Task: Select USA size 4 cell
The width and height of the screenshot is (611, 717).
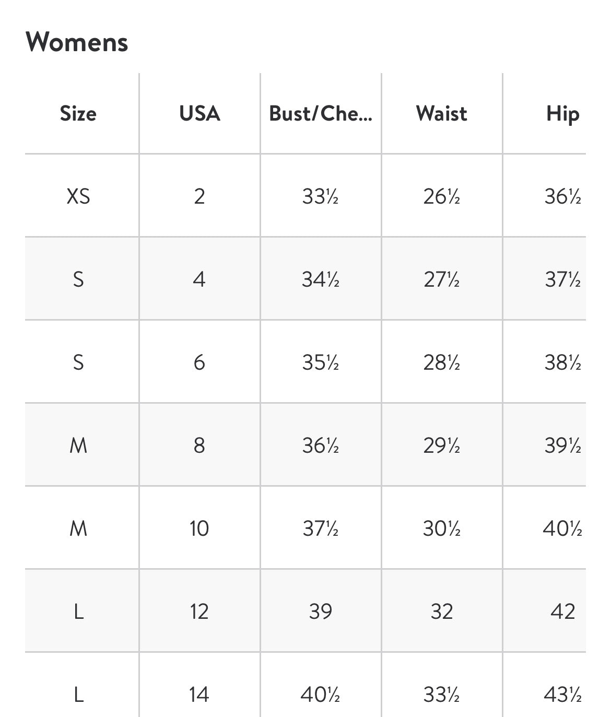Action: click(x=199, y=279)
